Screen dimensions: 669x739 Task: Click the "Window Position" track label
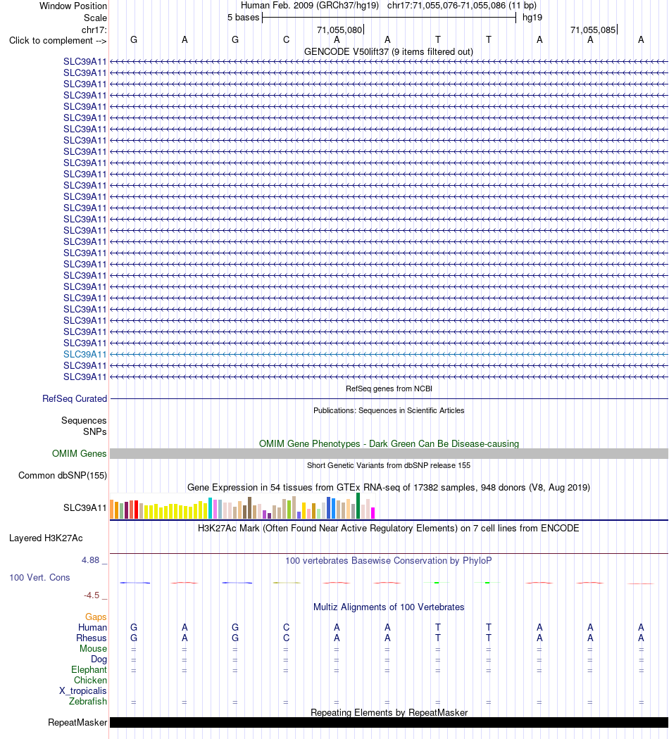73,6
